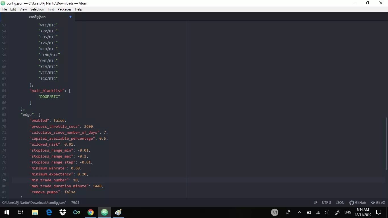Open the battery status tray icon
The image size is (388, 218).
[309, 212]
